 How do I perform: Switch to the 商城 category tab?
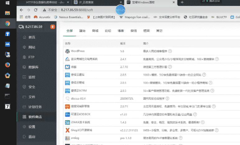(95, 31)
